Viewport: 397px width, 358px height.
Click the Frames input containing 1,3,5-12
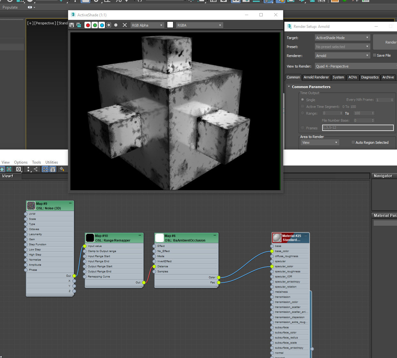pos(358,128)
